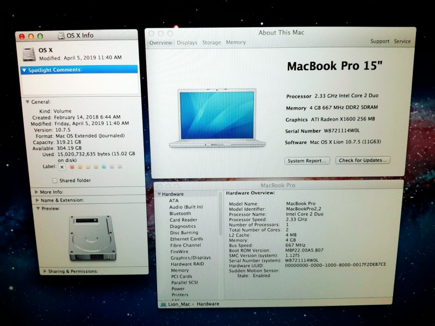Click the hardware sidebar scrollbar
This screenshot has width=435, height=326.
tap(221, 214)
